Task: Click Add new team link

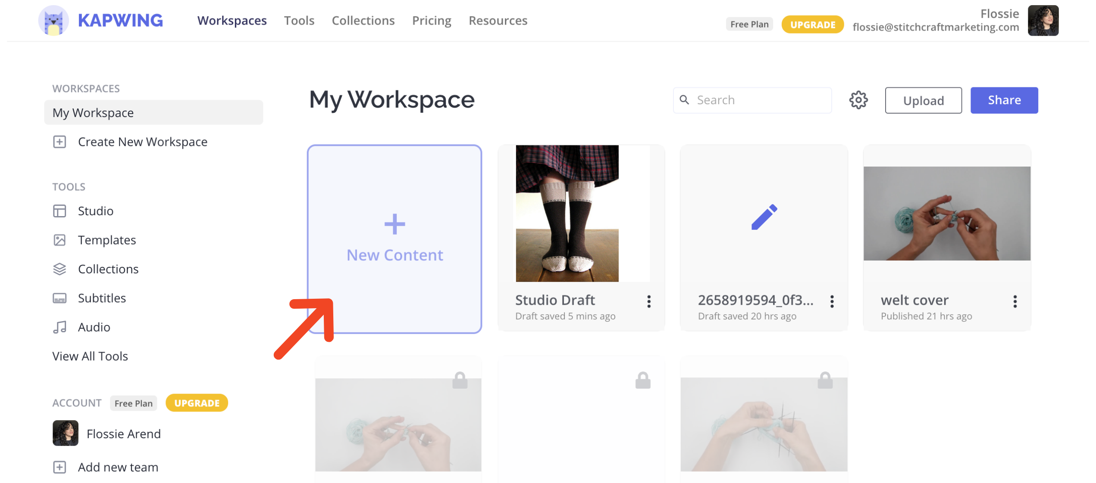Action: 118,467
